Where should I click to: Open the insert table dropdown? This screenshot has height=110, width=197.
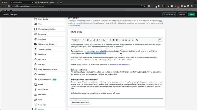pos(117,40)
